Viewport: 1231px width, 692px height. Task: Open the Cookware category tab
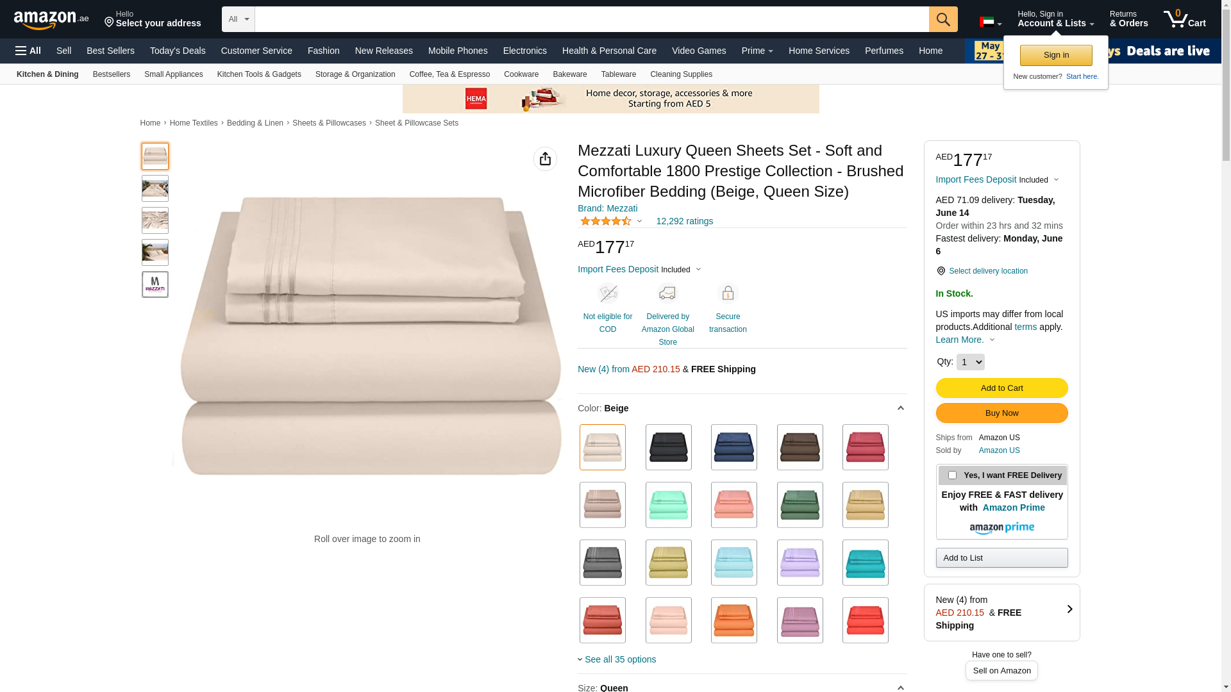click(521, 74)
